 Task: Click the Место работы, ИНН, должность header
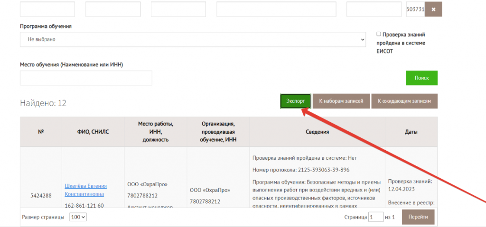point(156,132)
